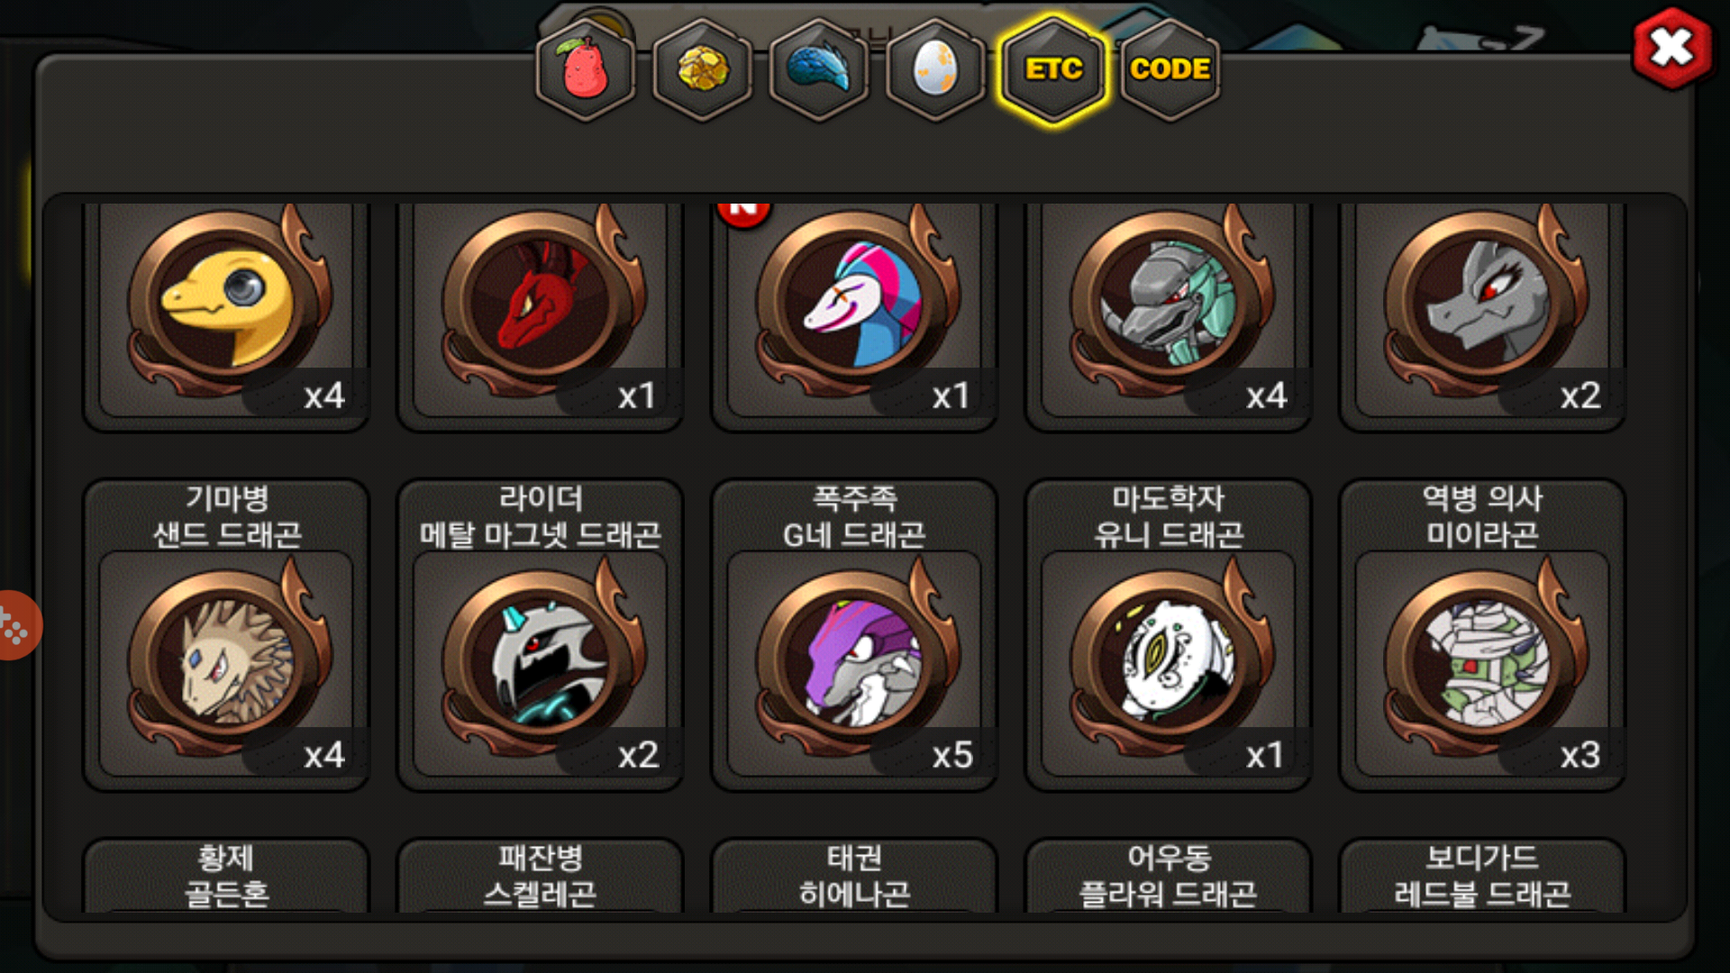Screen dimensions: 1730x973
Task: Open the blue dragon scale tab
Action: (819, 69)
